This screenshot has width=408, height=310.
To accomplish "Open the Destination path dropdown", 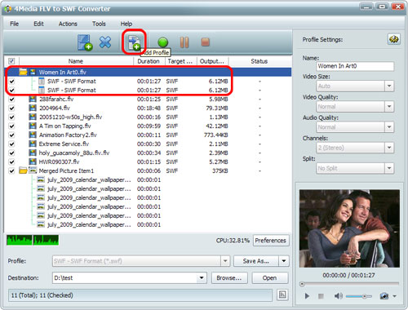I will [x=202, y=278].
